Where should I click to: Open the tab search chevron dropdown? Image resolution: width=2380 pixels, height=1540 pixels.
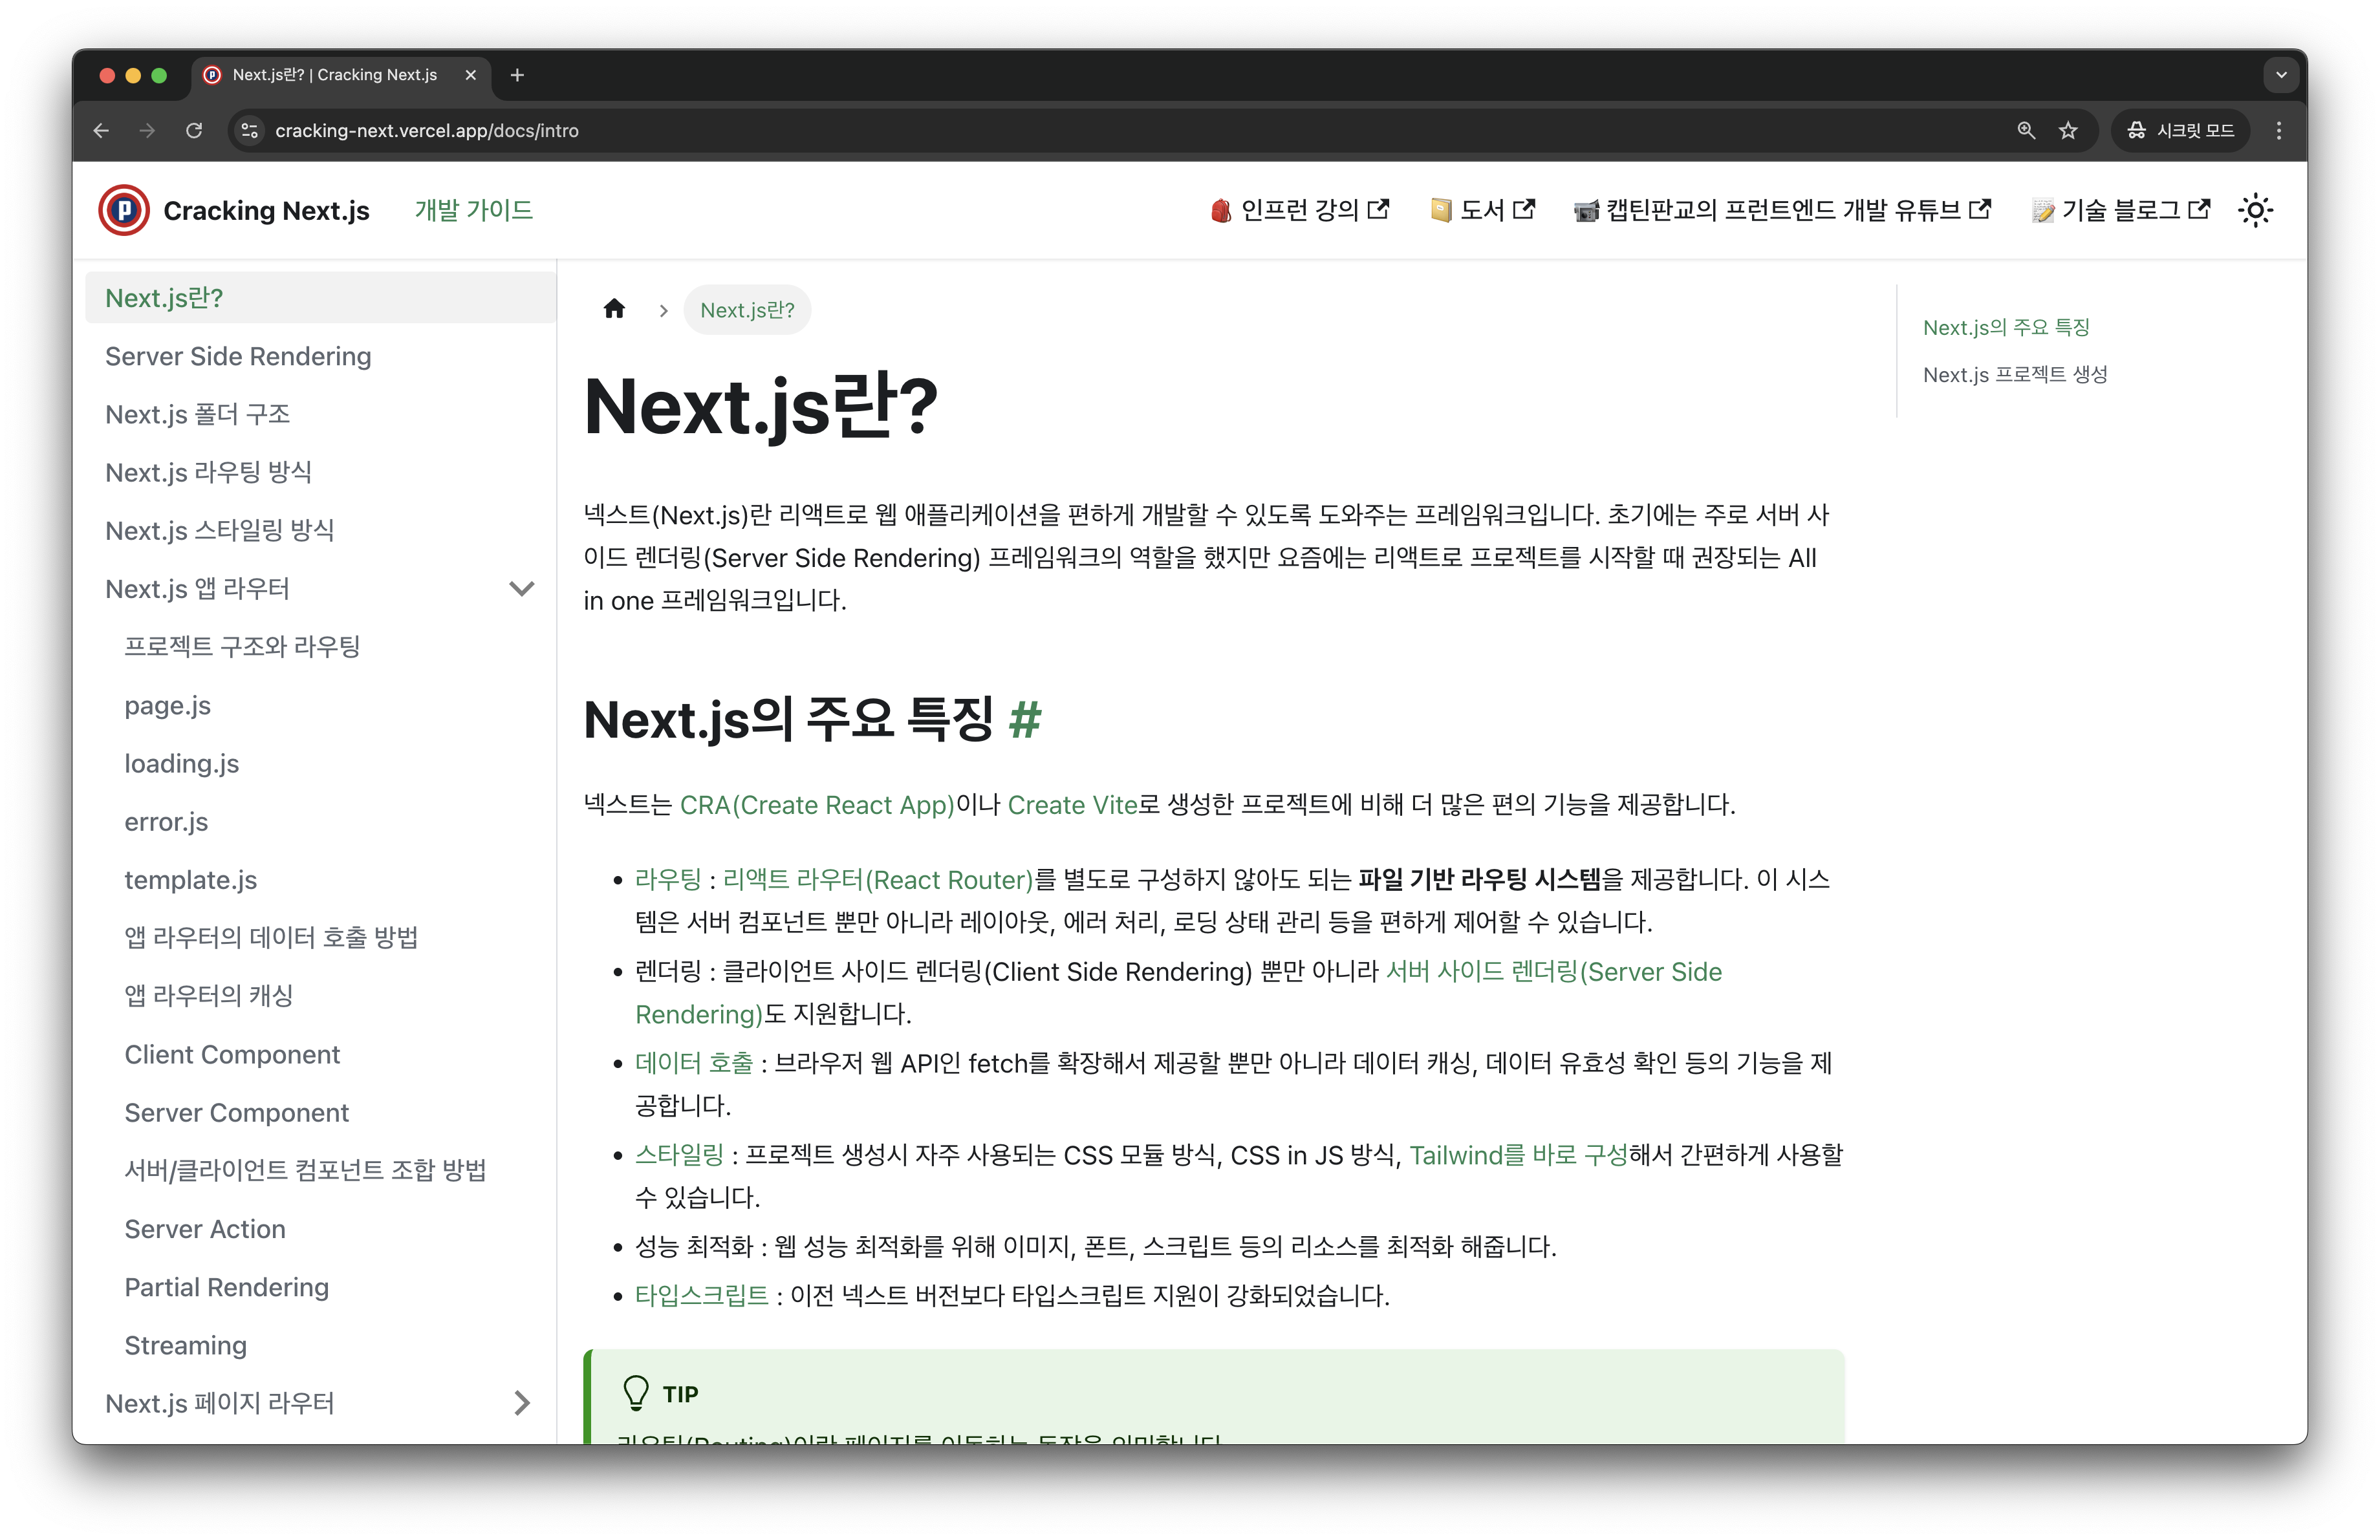tap(2281, 74)
